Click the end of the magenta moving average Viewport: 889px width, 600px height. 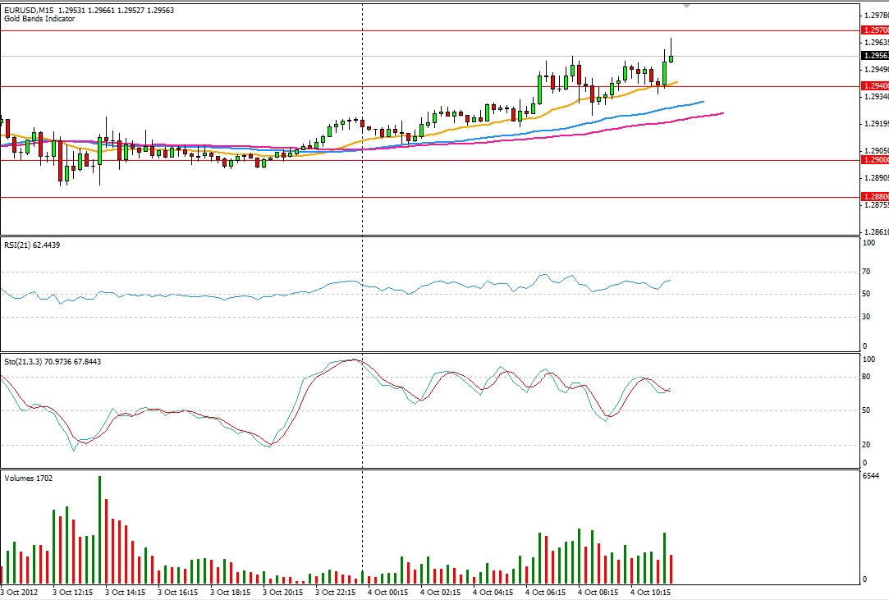tap(722, 113)
